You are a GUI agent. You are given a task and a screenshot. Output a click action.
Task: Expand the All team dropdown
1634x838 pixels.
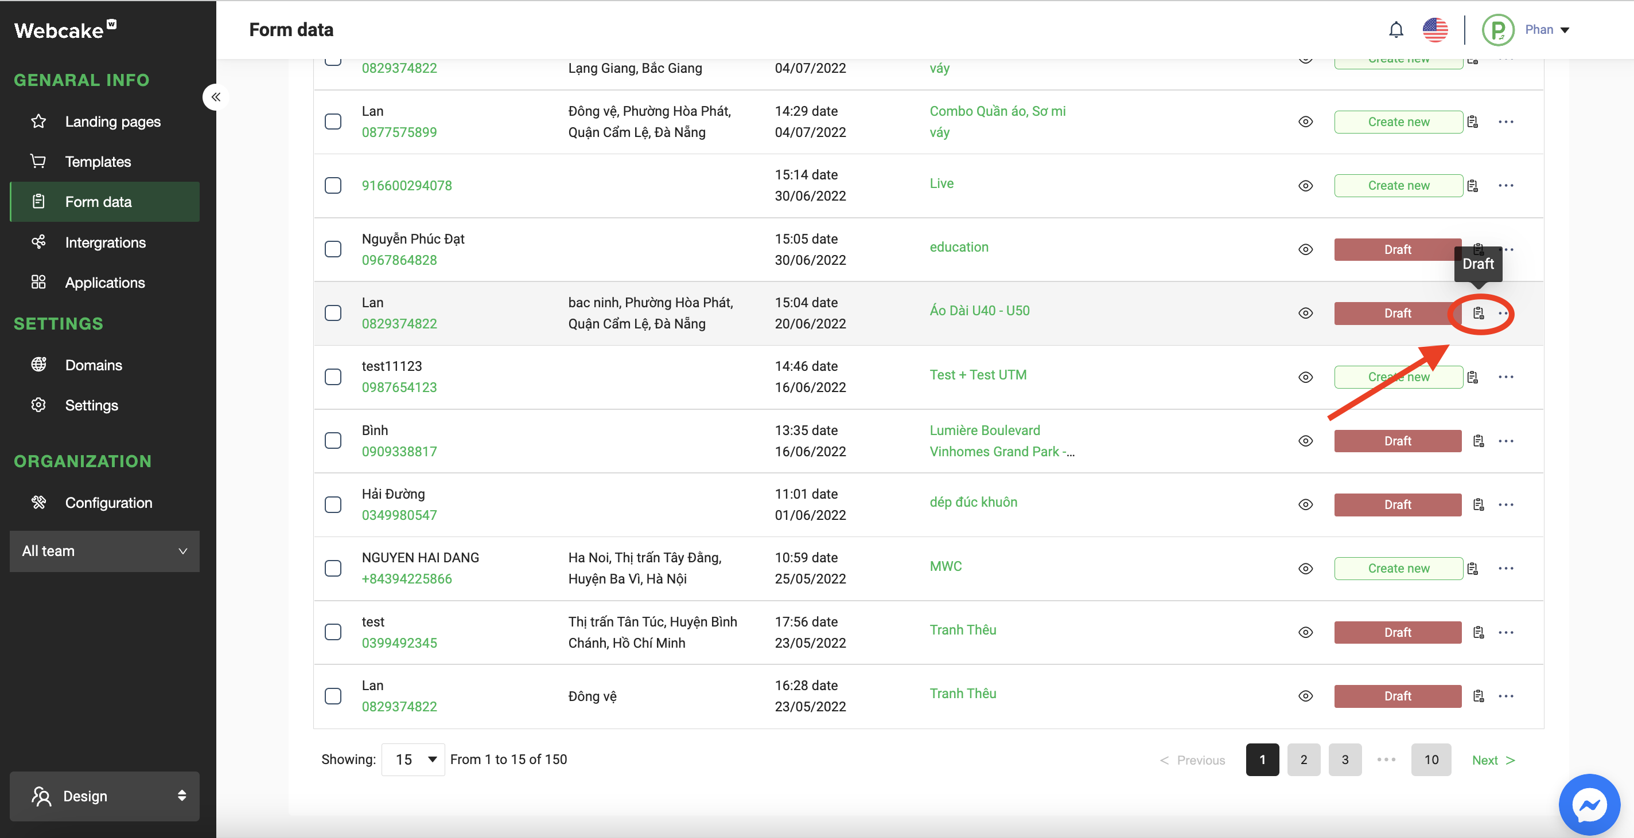(x=104, y=551)
